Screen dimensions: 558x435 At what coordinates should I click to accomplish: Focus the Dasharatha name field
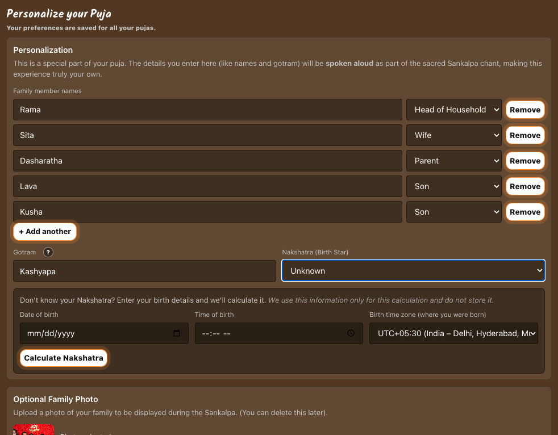(207, 161)
